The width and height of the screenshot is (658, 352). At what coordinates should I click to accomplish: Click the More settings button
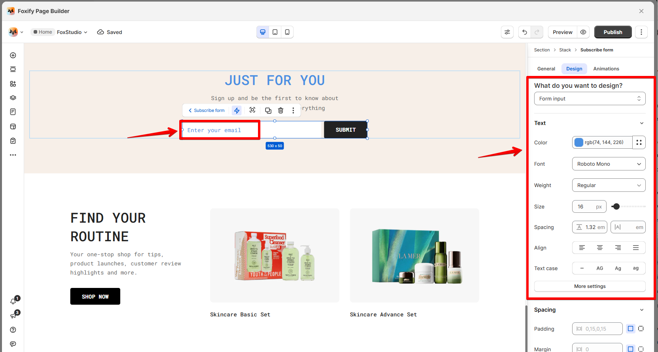[590, 286]
